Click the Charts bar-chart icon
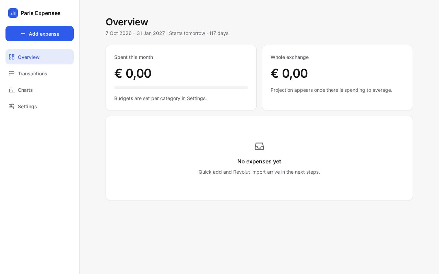 12,90
